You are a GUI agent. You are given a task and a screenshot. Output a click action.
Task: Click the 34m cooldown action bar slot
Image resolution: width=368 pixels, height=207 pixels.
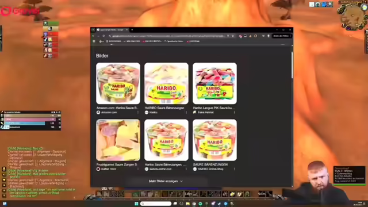pyautogui.click(x=188, y=194)
